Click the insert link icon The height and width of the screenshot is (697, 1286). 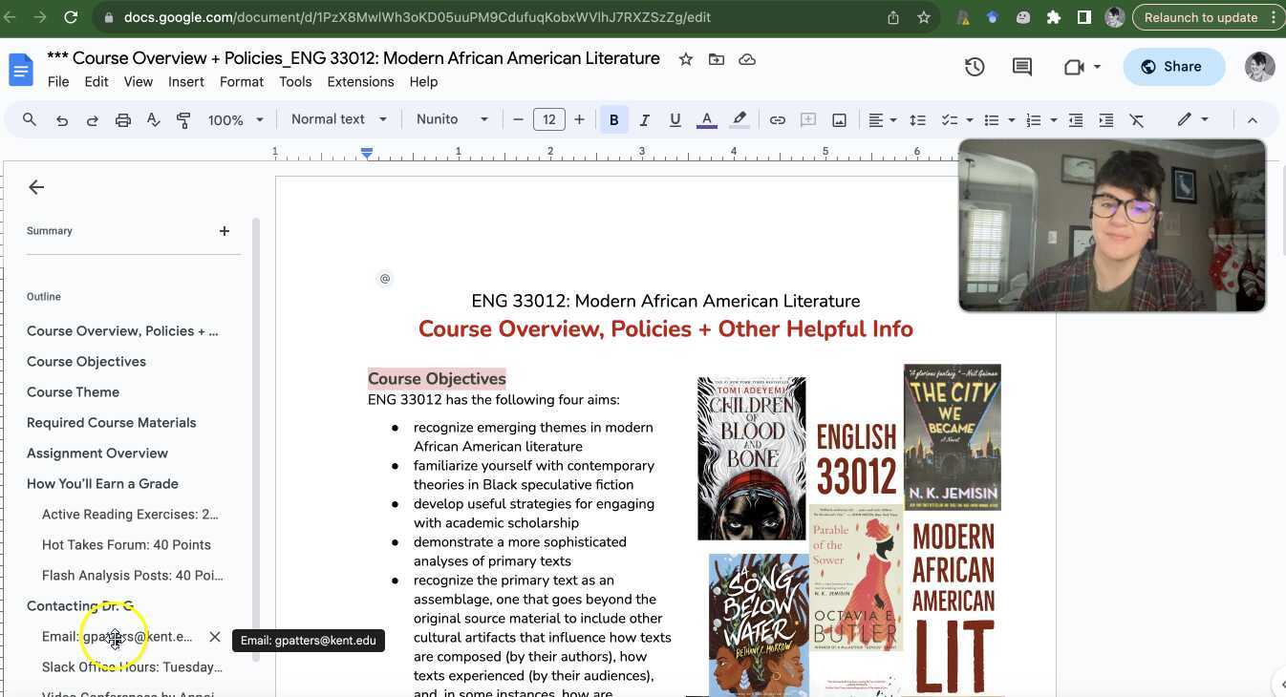coord(777,119)
